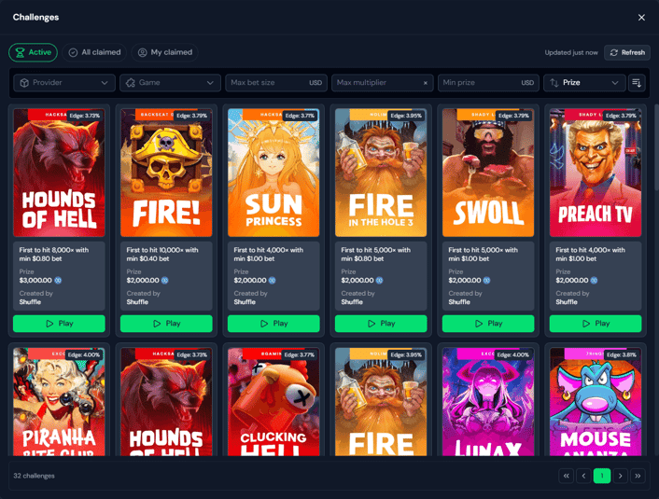Screen dimensions: 659x499
Task: Select page 1
Action: click(x=602, y=476)
